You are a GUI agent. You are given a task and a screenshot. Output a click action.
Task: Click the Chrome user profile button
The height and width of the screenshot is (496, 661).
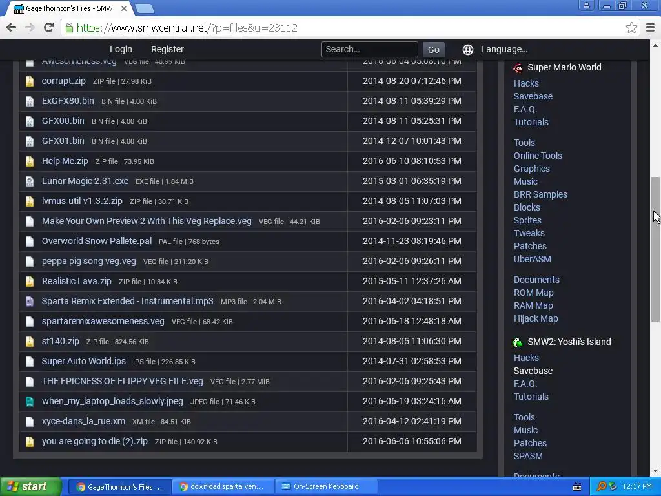[x=586, y=5]
